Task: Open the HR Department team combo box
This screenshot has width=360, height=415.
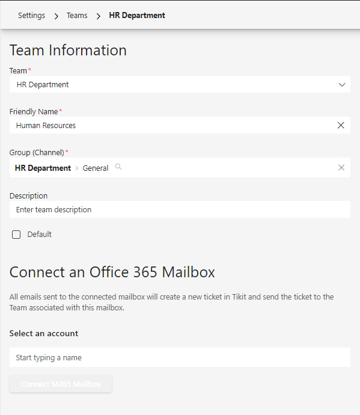Action: point(180,84)
